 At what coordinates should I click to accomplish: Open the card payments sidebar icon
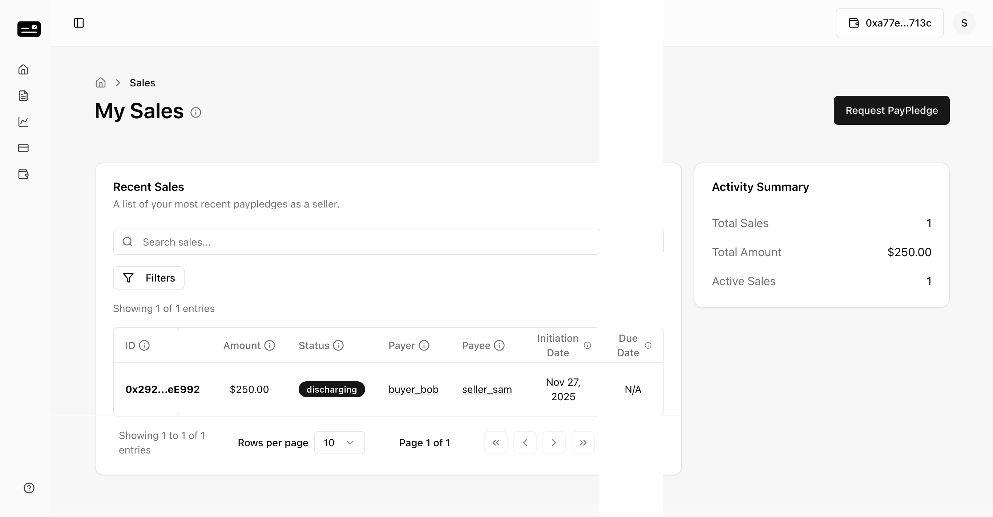tap(23, 148)
